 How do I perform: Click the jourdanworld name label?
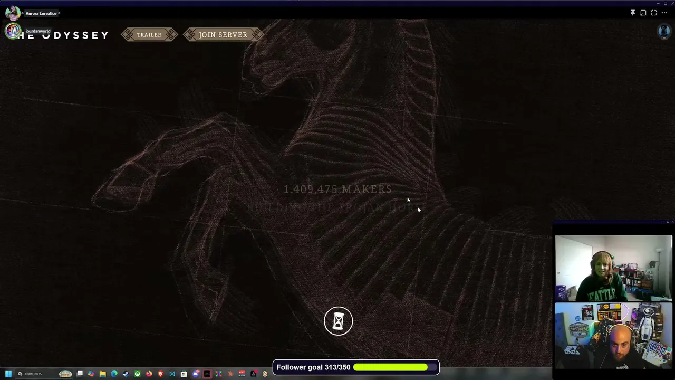[x=37, y=31]
